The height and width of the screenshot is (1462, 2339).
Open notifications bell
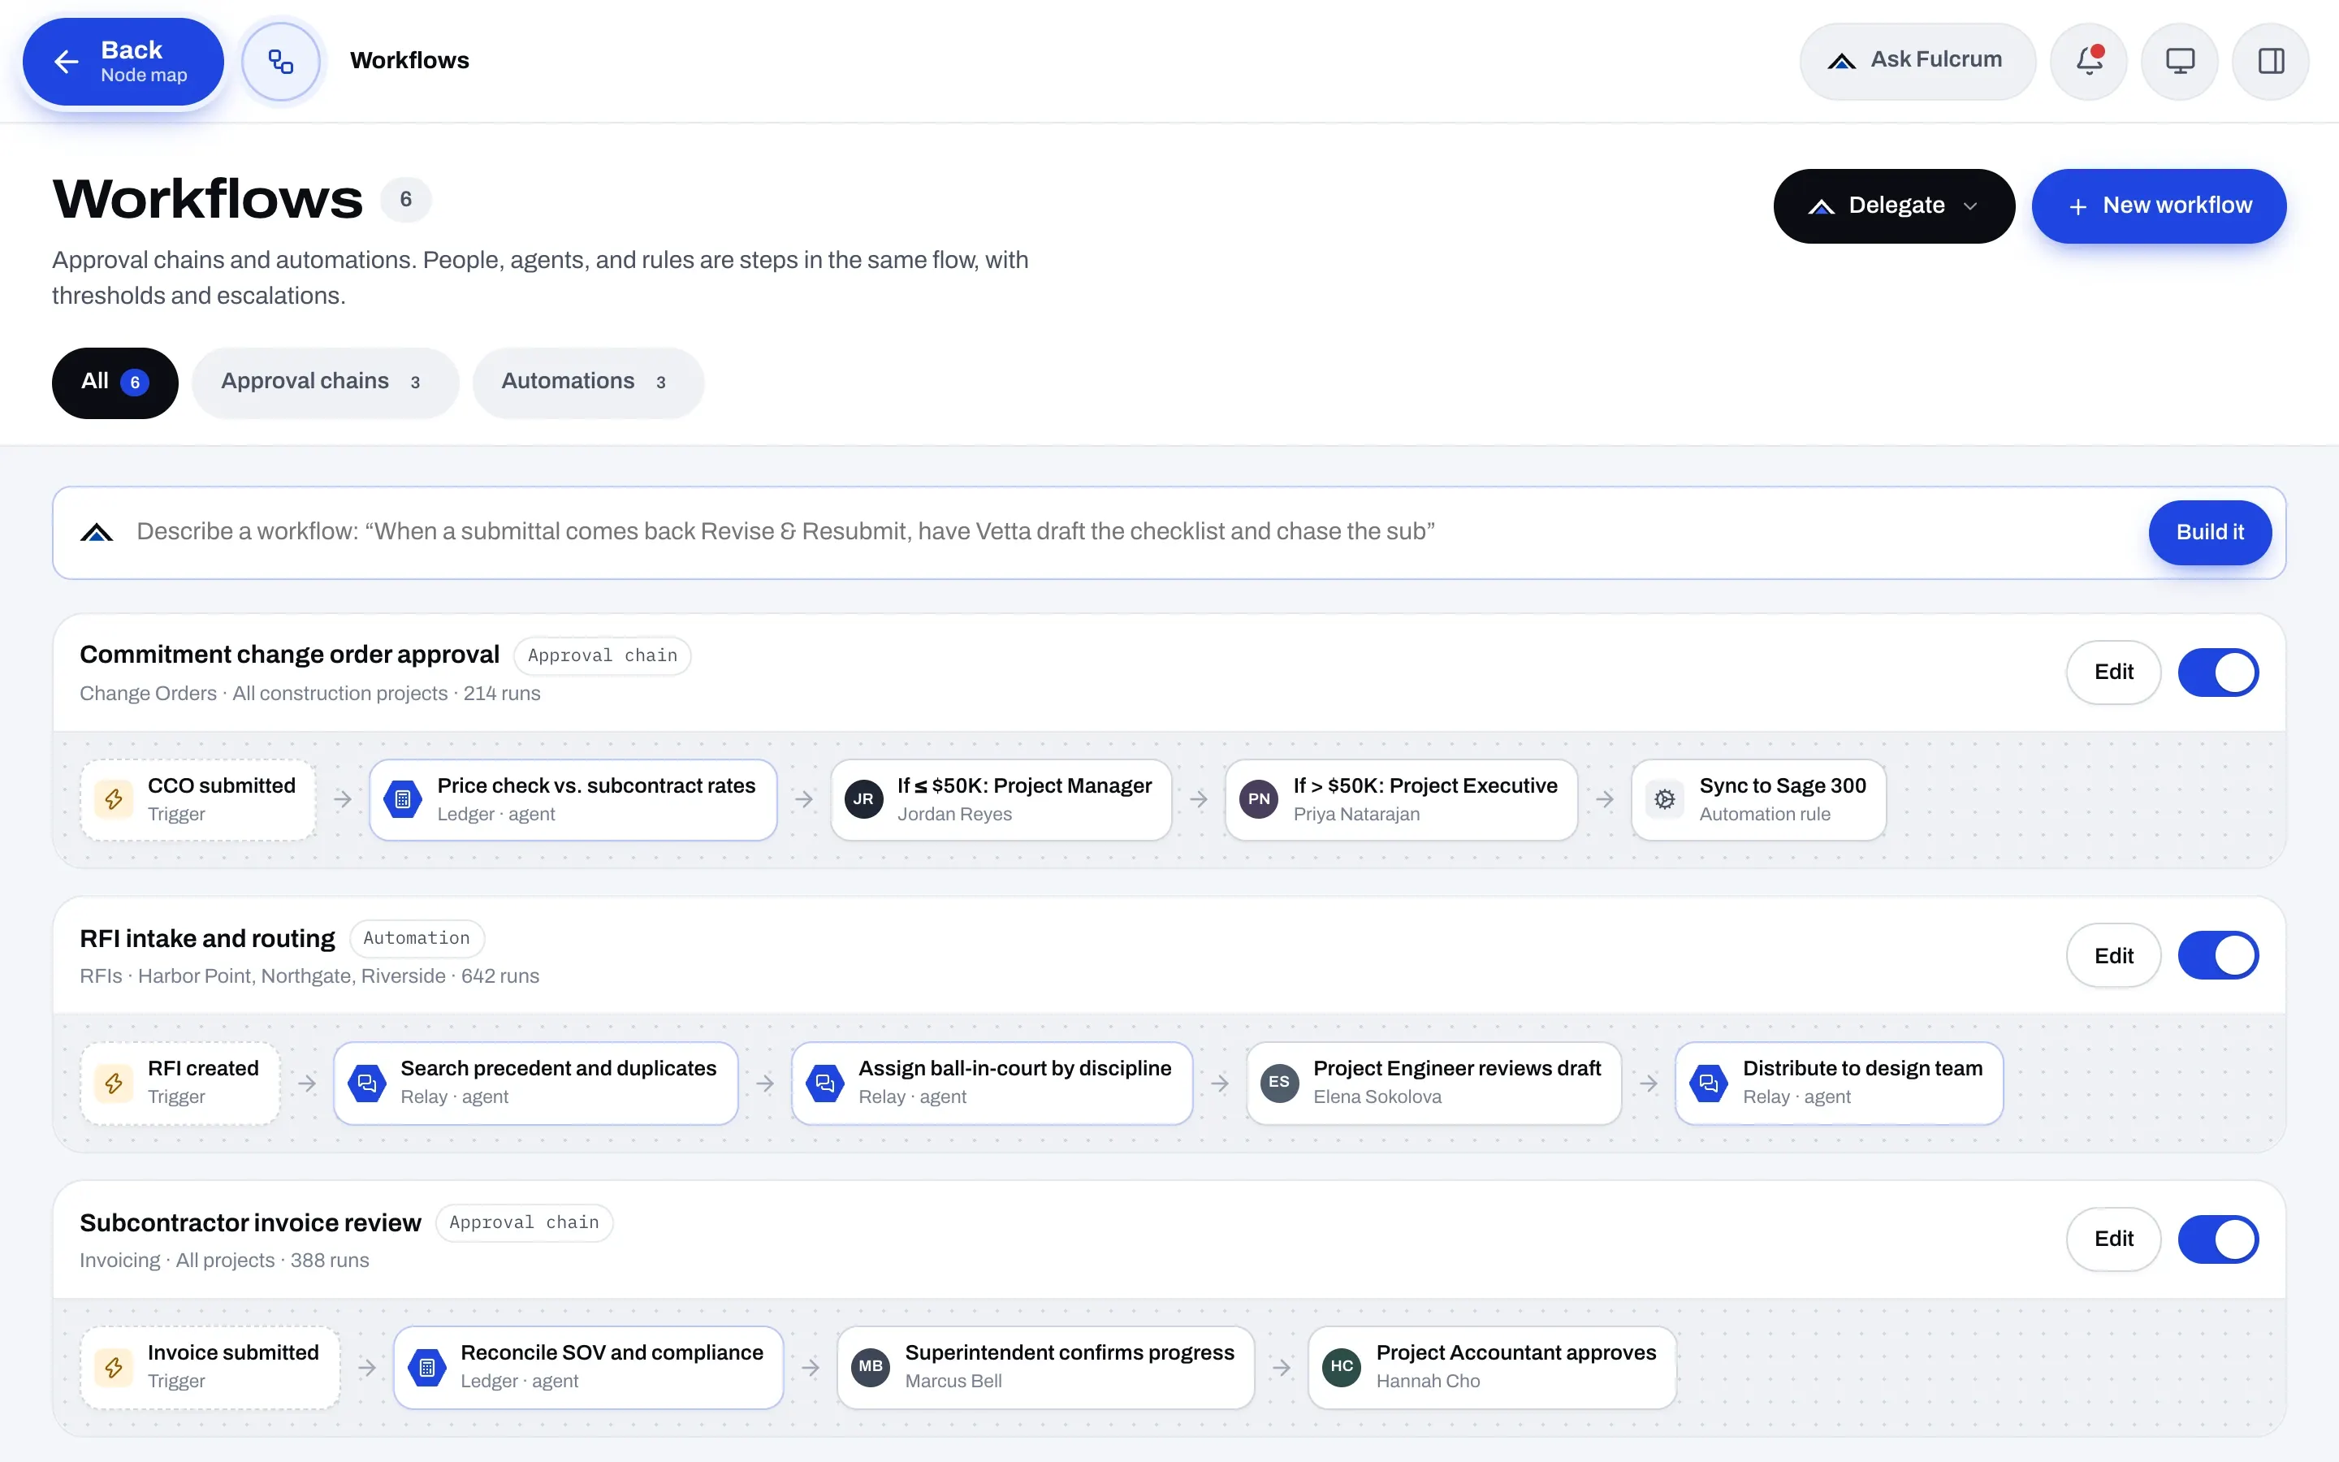click(x=2089, y=61)
